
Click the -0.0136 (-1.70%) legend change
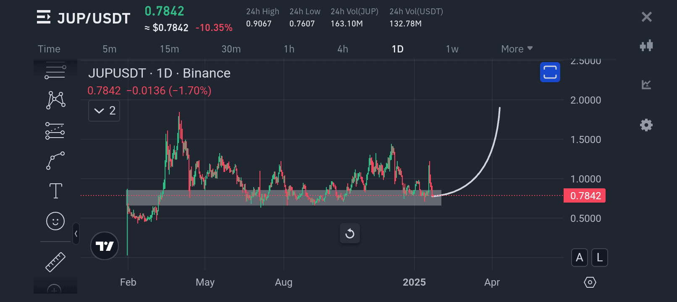pos(169,91)
